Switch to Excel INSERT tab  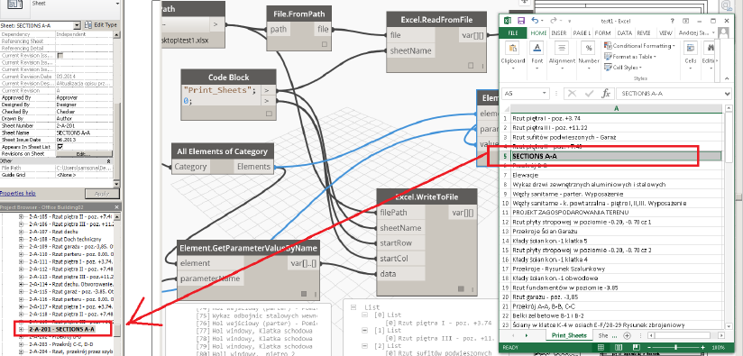pos(559,33)
